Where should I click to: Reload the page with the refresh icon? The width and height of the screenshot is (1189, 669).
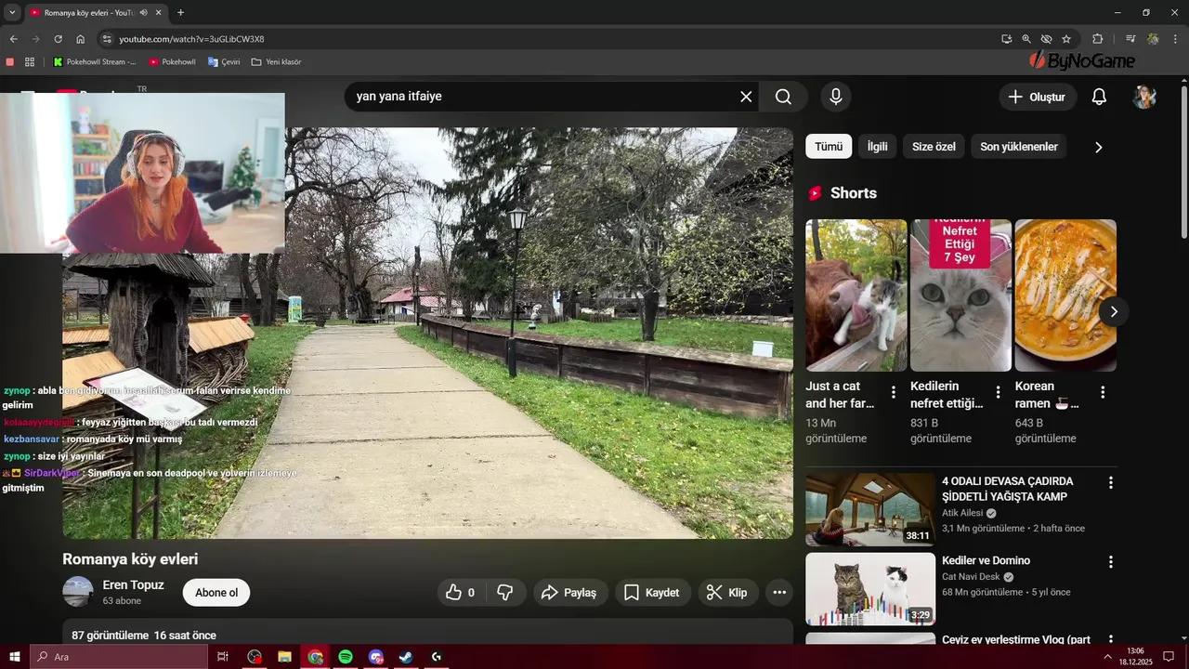click(58, 39)
